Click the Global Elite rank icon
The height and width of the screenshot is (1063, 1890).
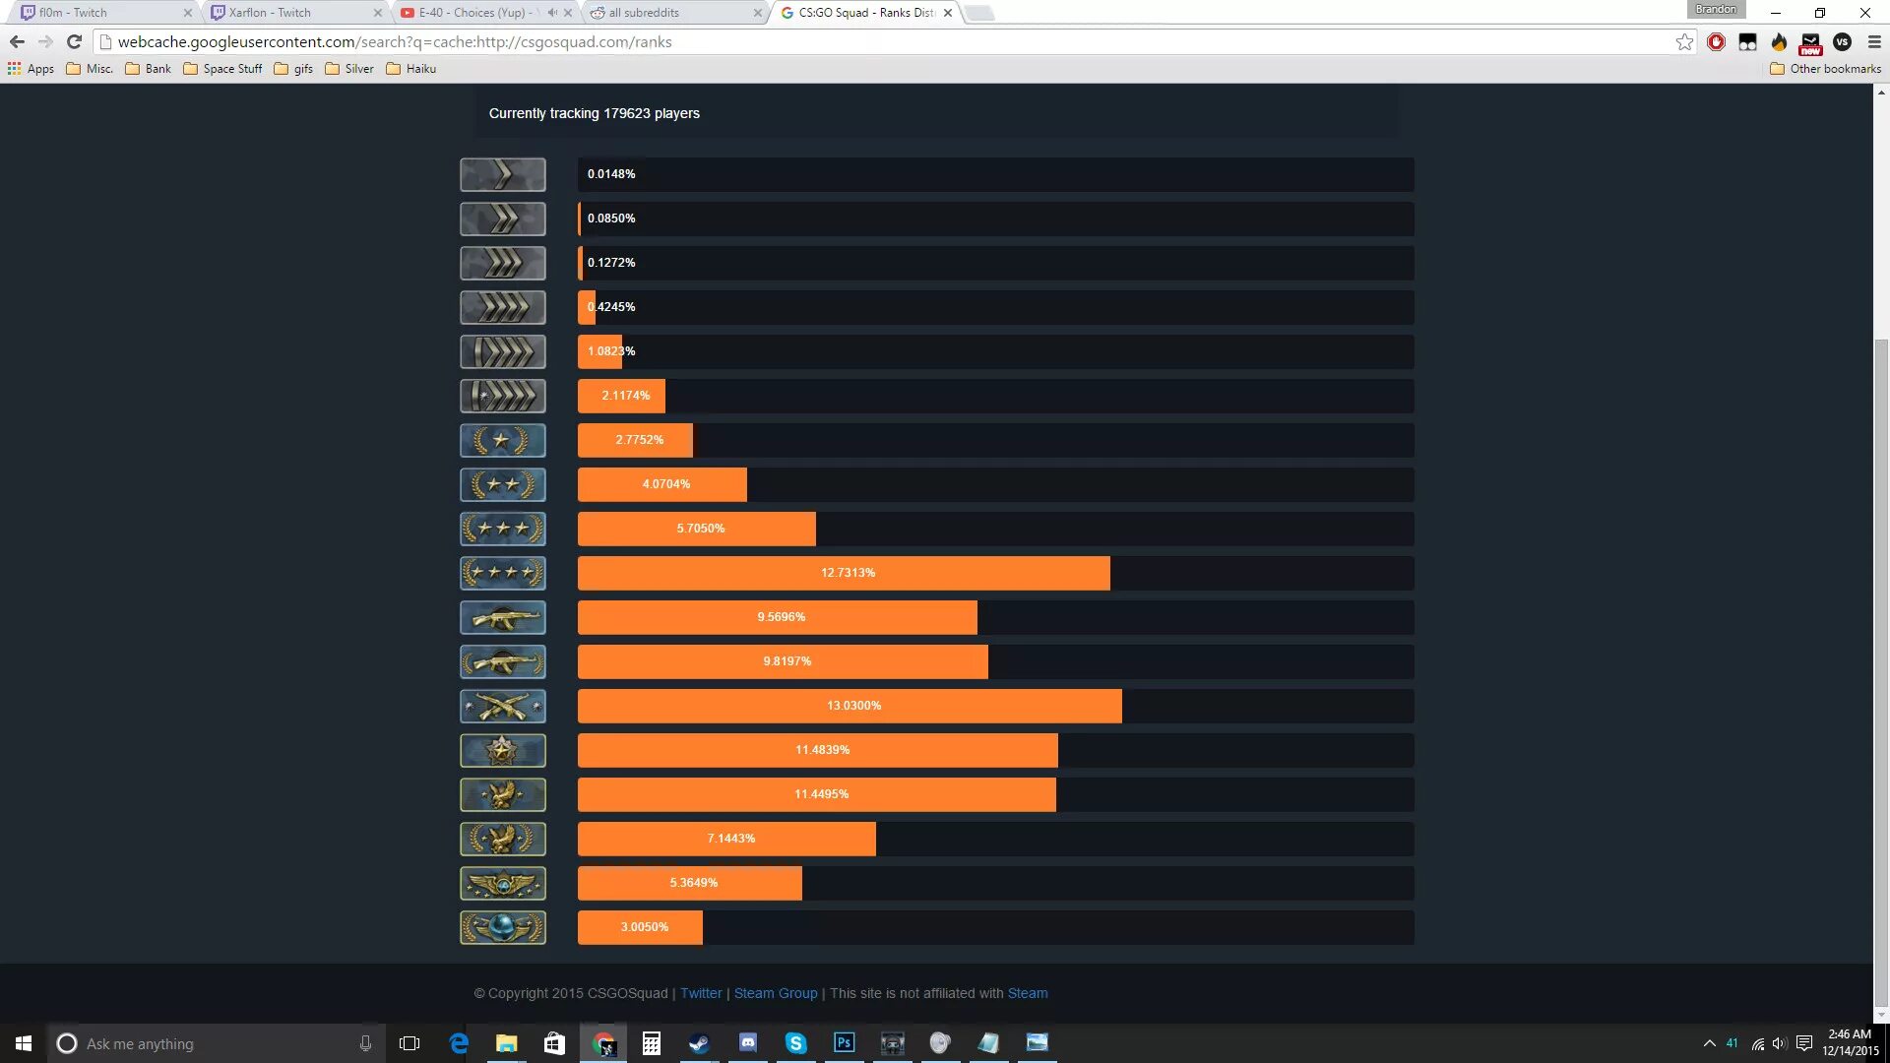coord(502,925)
